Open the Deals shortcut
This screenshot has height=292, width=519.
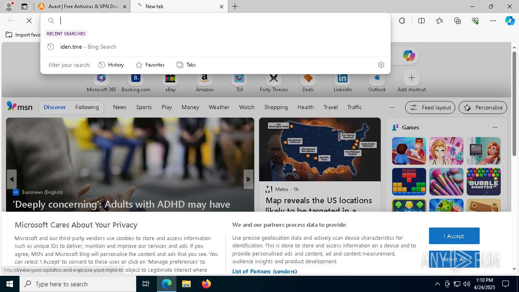308,82
